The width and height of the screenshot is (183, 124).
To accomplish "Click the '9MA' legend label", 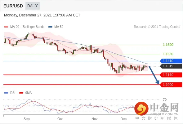I will point(29,93).
